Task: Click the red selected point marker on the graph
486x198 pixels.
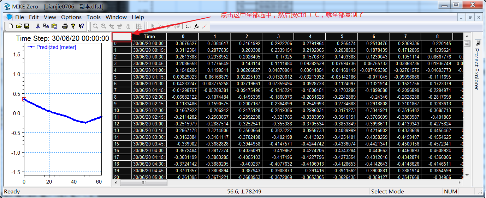Action: tap(24, 99)
